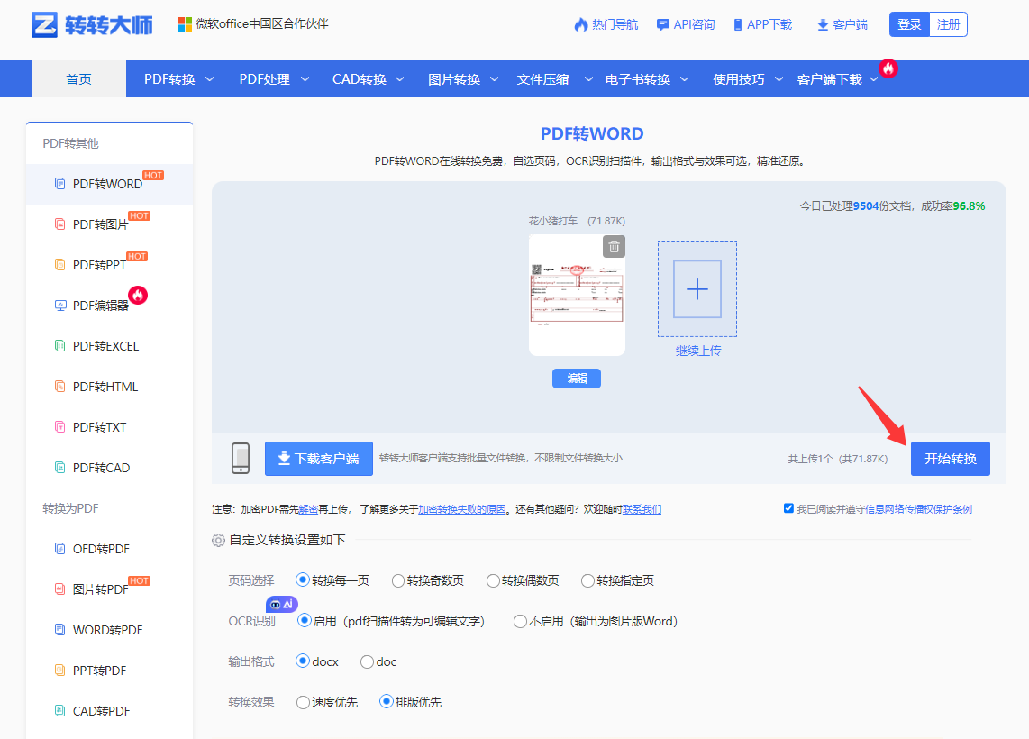This screenshot has height=739, width=1029.
Task: Click the phone icon beside APP下载
Action: click(x=738, y=25)
